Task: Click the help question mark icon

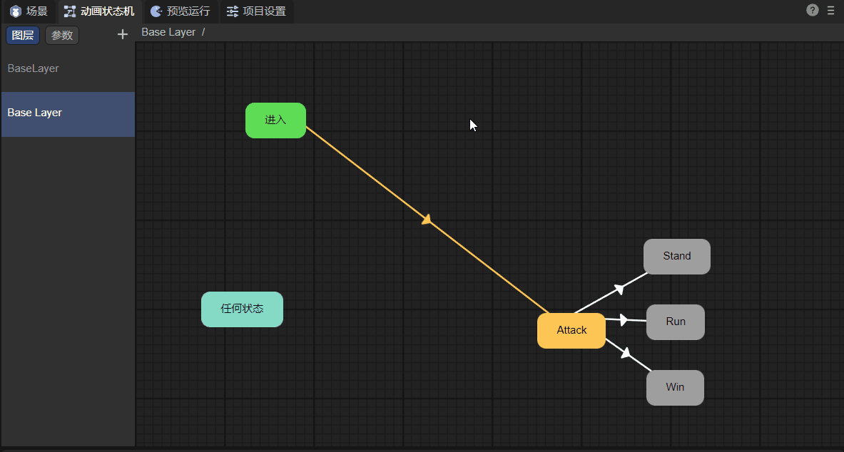Action: (x=812, y=10)
